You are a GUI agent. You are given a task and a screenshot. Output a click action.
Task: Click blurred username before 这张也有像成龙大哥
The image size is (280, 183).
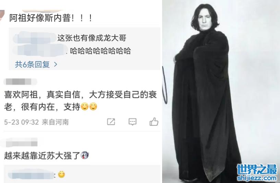coord(35,38)
